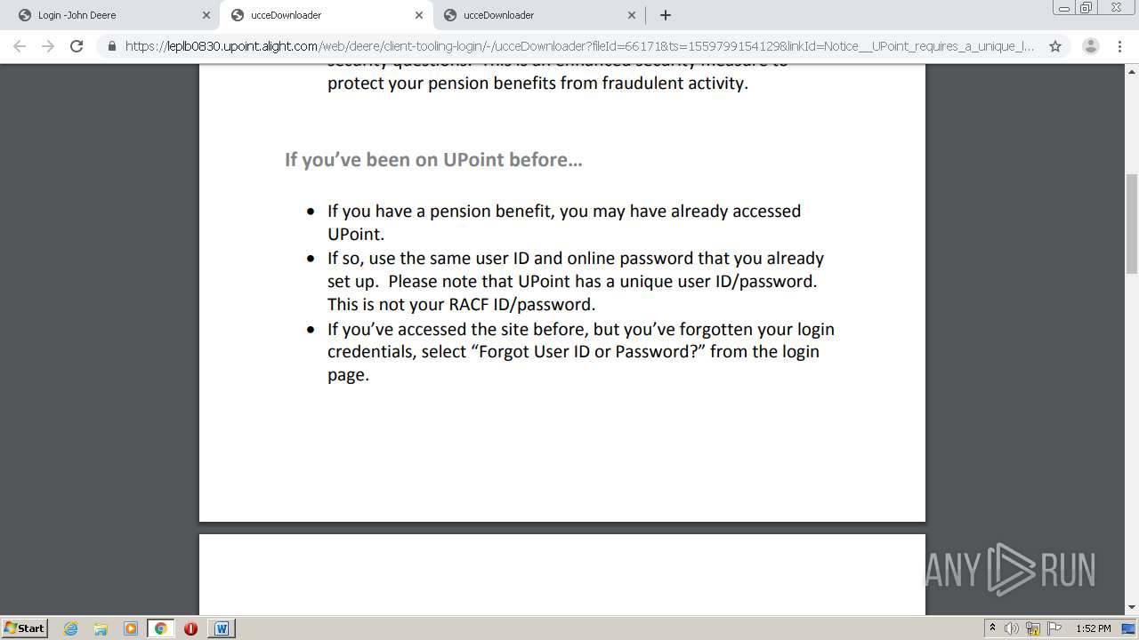Open the File Explorer taskbar icon

tap(101, 628)
